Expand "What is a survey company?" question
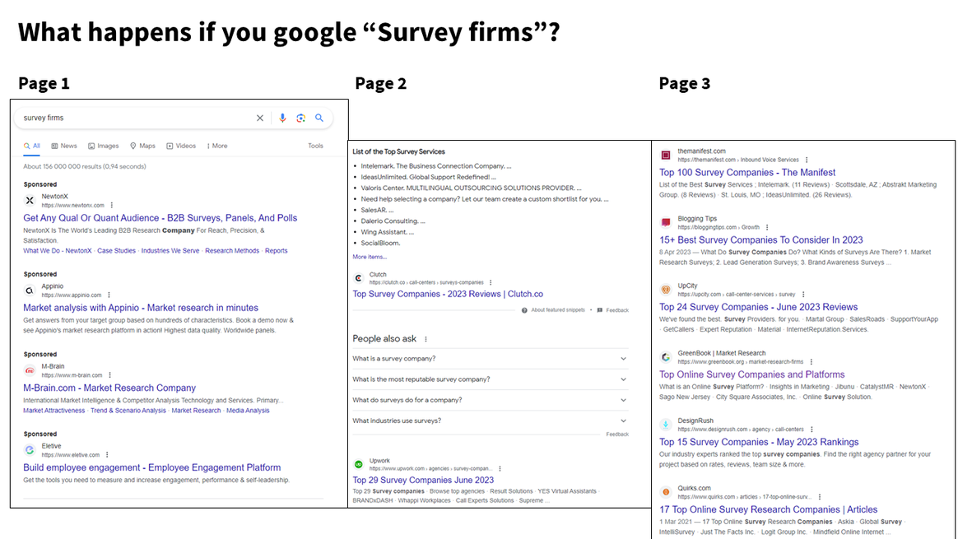 click(623, 359)
